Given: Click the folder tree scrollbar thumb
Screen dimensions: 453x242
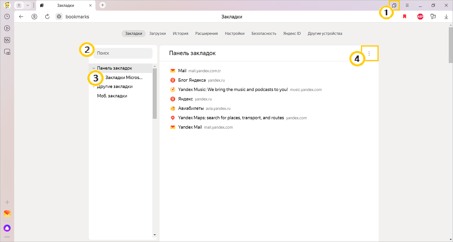Looking at the screenshot, I should (155, 94).
